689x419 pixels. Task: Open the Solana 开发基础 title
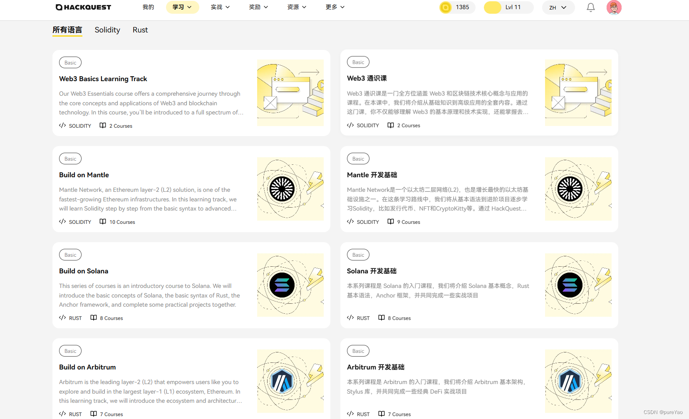coord(372,271)
